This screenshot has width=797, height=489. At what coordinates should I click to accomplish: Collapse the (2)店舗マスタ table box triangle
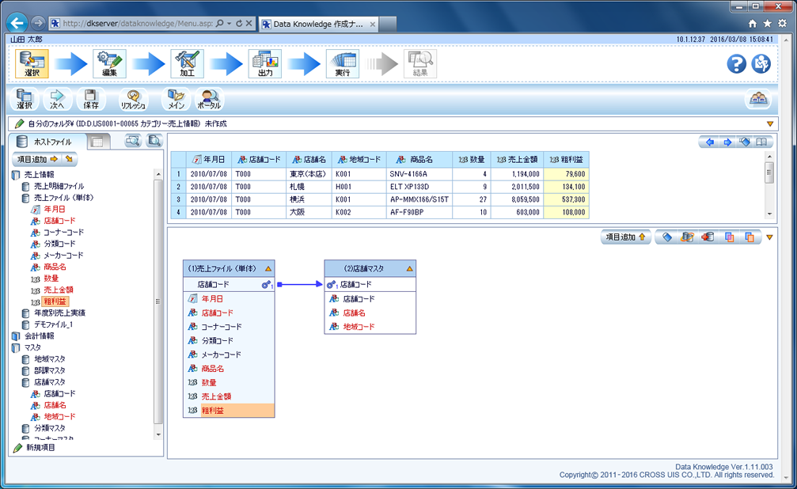coord(409,268)
